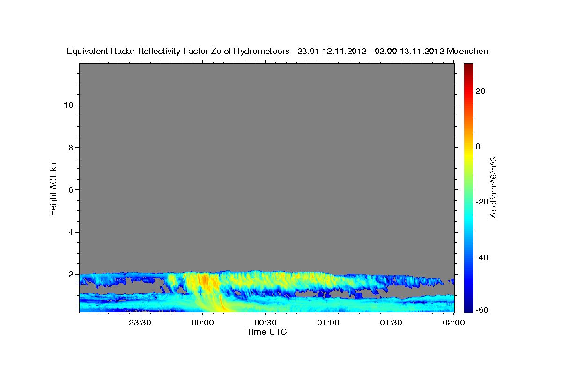Click the 'Height AGL km' axis label
This screenshot has height=375, width=562.
click(53, 187)
